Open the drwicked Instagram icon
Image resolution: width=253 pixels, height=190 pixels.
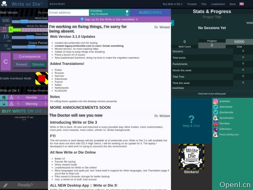tap(216, 101)
